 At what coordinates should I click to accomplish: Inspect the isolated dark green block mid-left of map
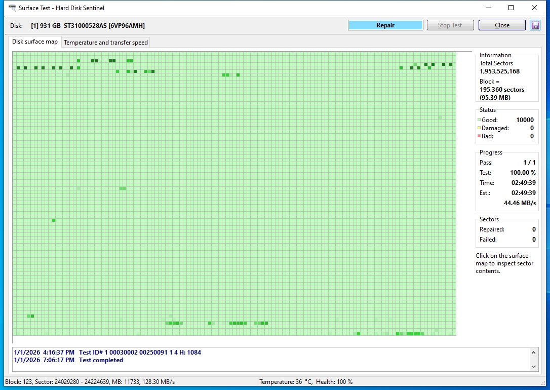tap(54, 220)
